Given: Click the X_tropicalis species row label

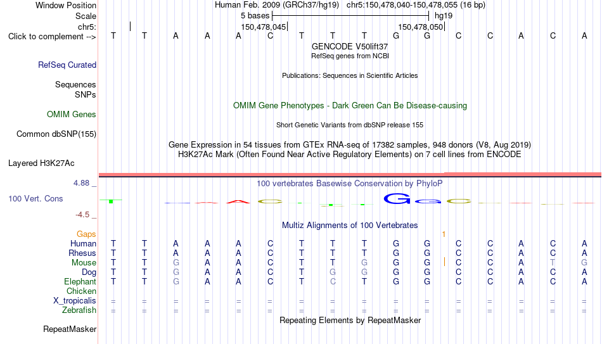Looking at the screenshot, I should [75, 301].
